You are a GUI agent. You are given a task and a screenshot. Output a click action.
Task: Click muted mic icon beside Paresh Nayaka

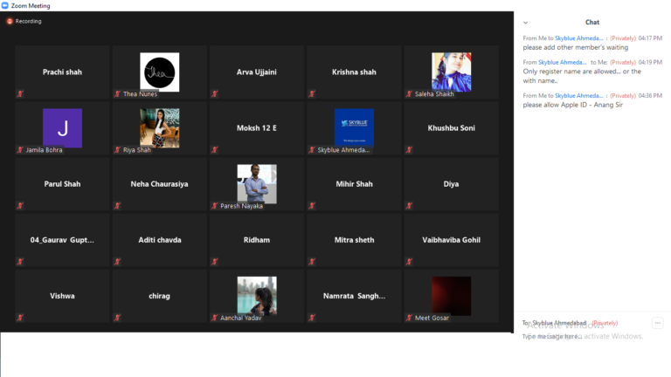click(214, 206)
